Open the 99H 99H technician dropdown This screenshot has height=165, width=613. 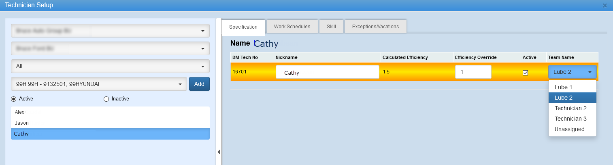point(99,84)
